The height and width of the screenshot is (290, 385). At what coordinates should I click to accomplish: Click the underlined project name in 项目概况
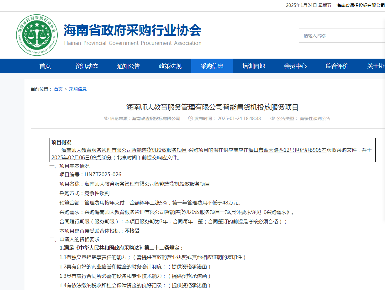pyautogui.click(x=124, y=150)
